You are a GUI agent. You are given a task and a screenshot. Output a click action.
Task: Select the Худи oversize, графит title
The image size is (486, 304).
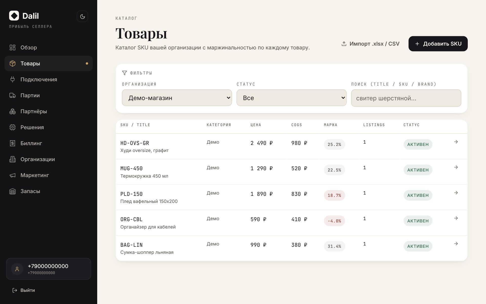point(145,150)
